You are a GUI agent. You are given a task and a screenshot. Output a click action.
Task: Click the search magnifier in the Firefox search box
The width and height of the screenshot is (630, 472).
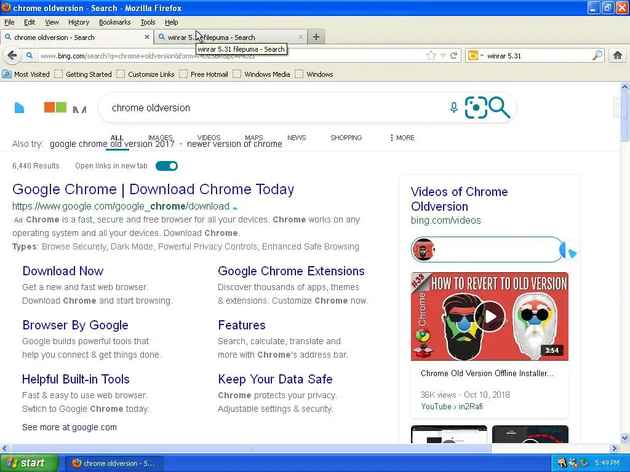click(597, 55)
